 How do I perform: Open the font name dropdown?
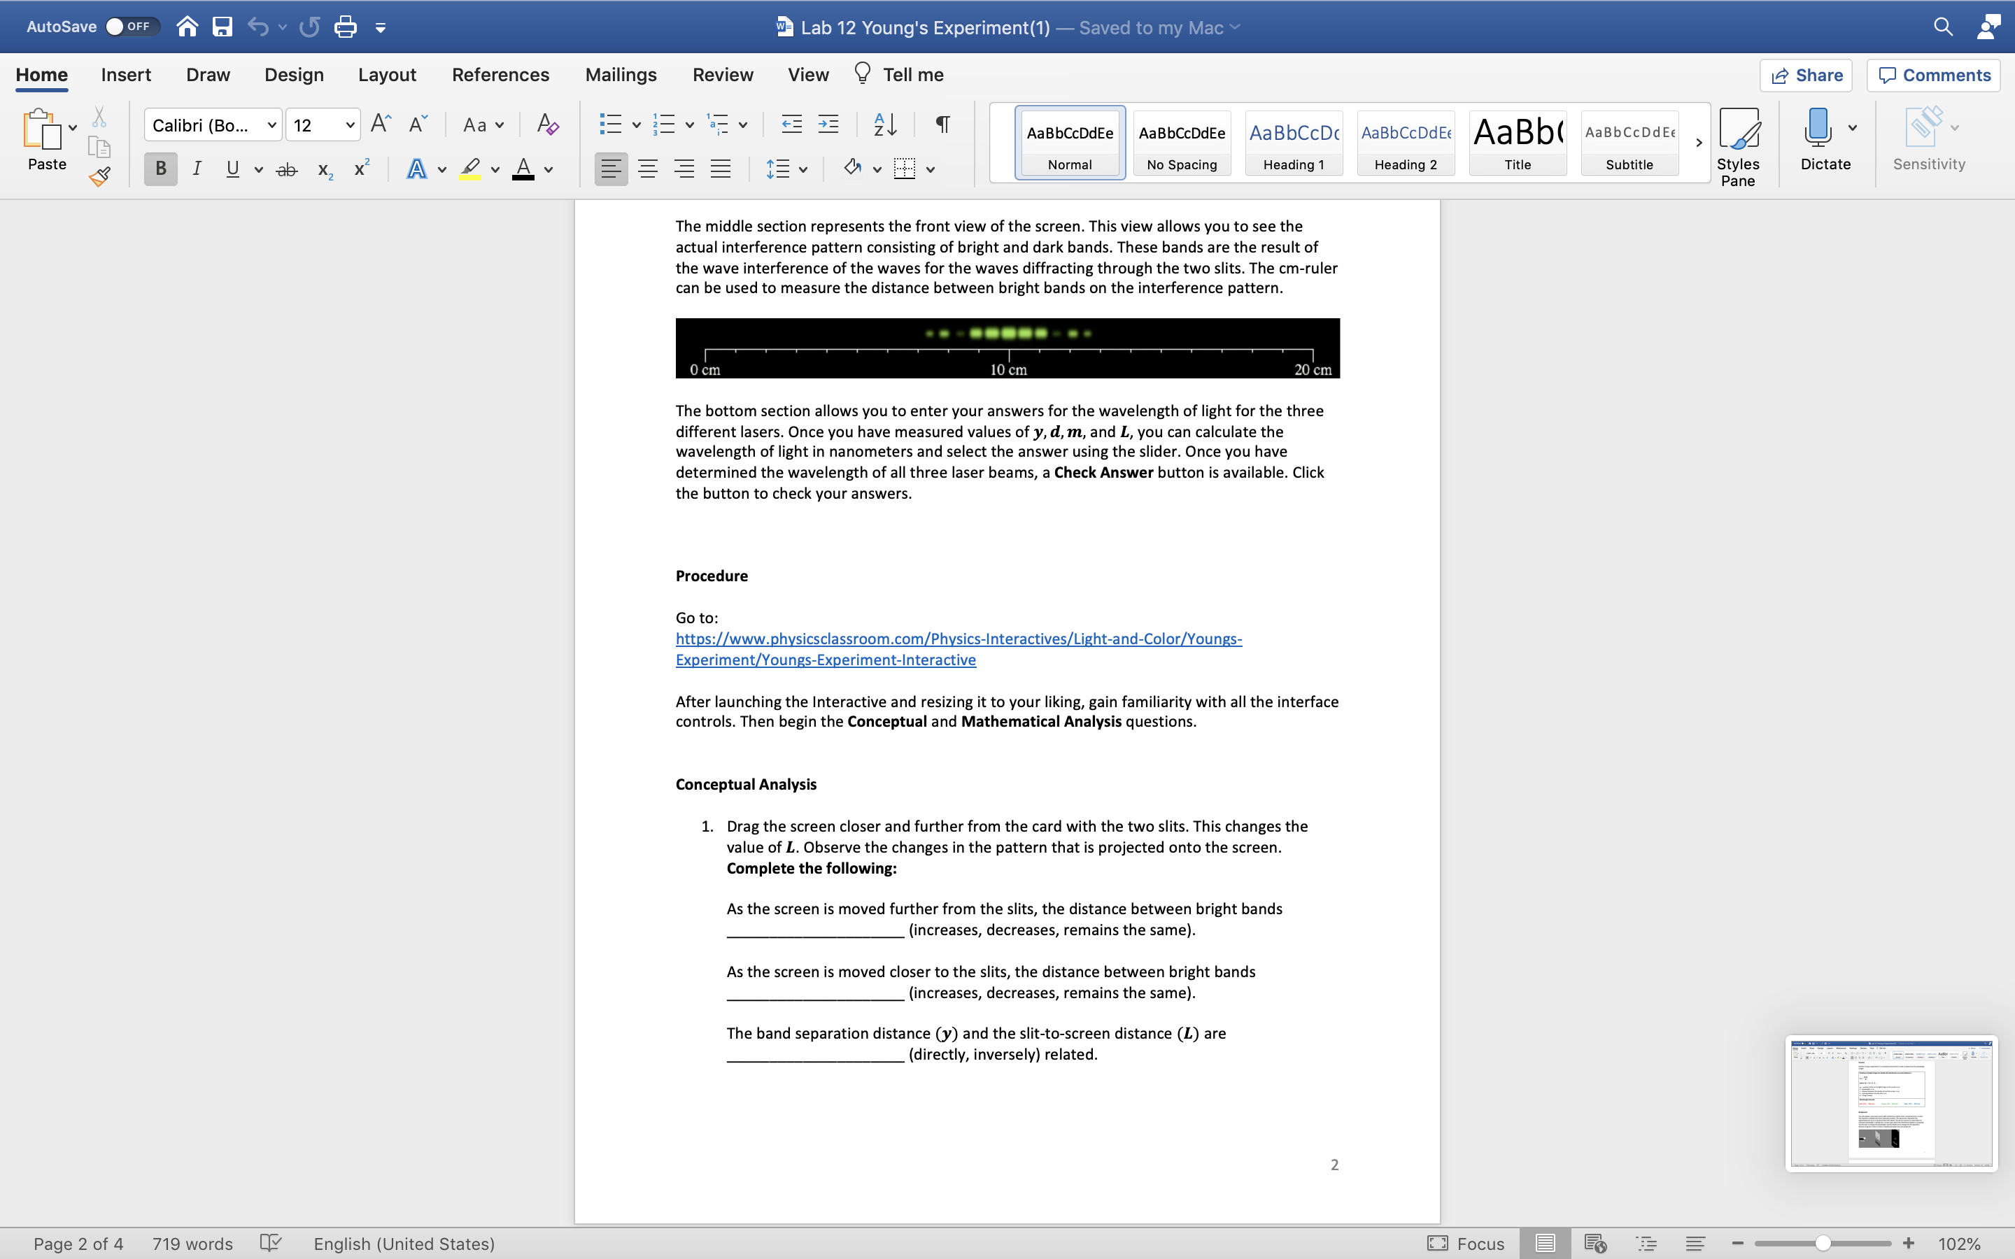[x=271, y=125]
